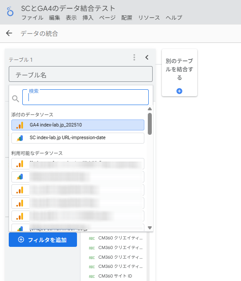Select SC index-lab.jp URL-impression-date data source

pyautogui.click(x=78, y=138)
